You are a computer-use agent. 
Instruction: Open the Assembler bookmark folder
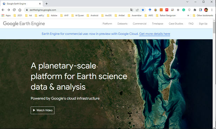135,15
